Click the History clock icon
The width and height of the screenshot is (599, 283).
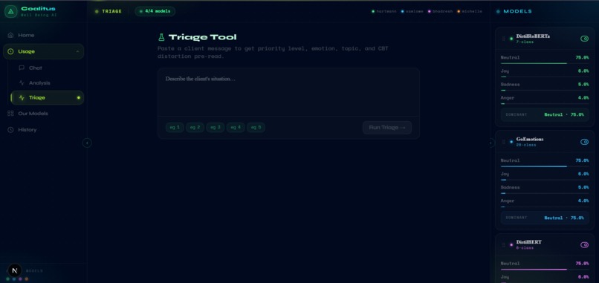coord(10,130)
